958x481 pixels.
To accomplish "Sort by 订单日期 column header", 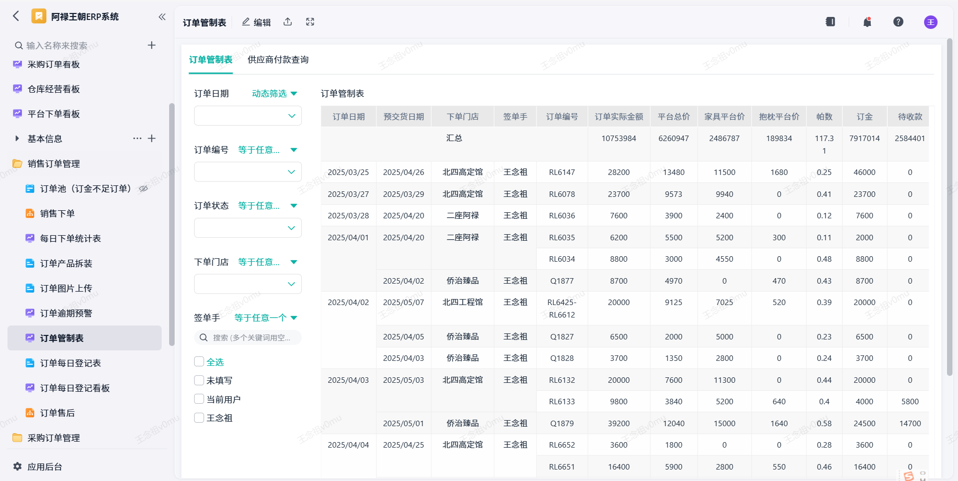I will point(349,117).
